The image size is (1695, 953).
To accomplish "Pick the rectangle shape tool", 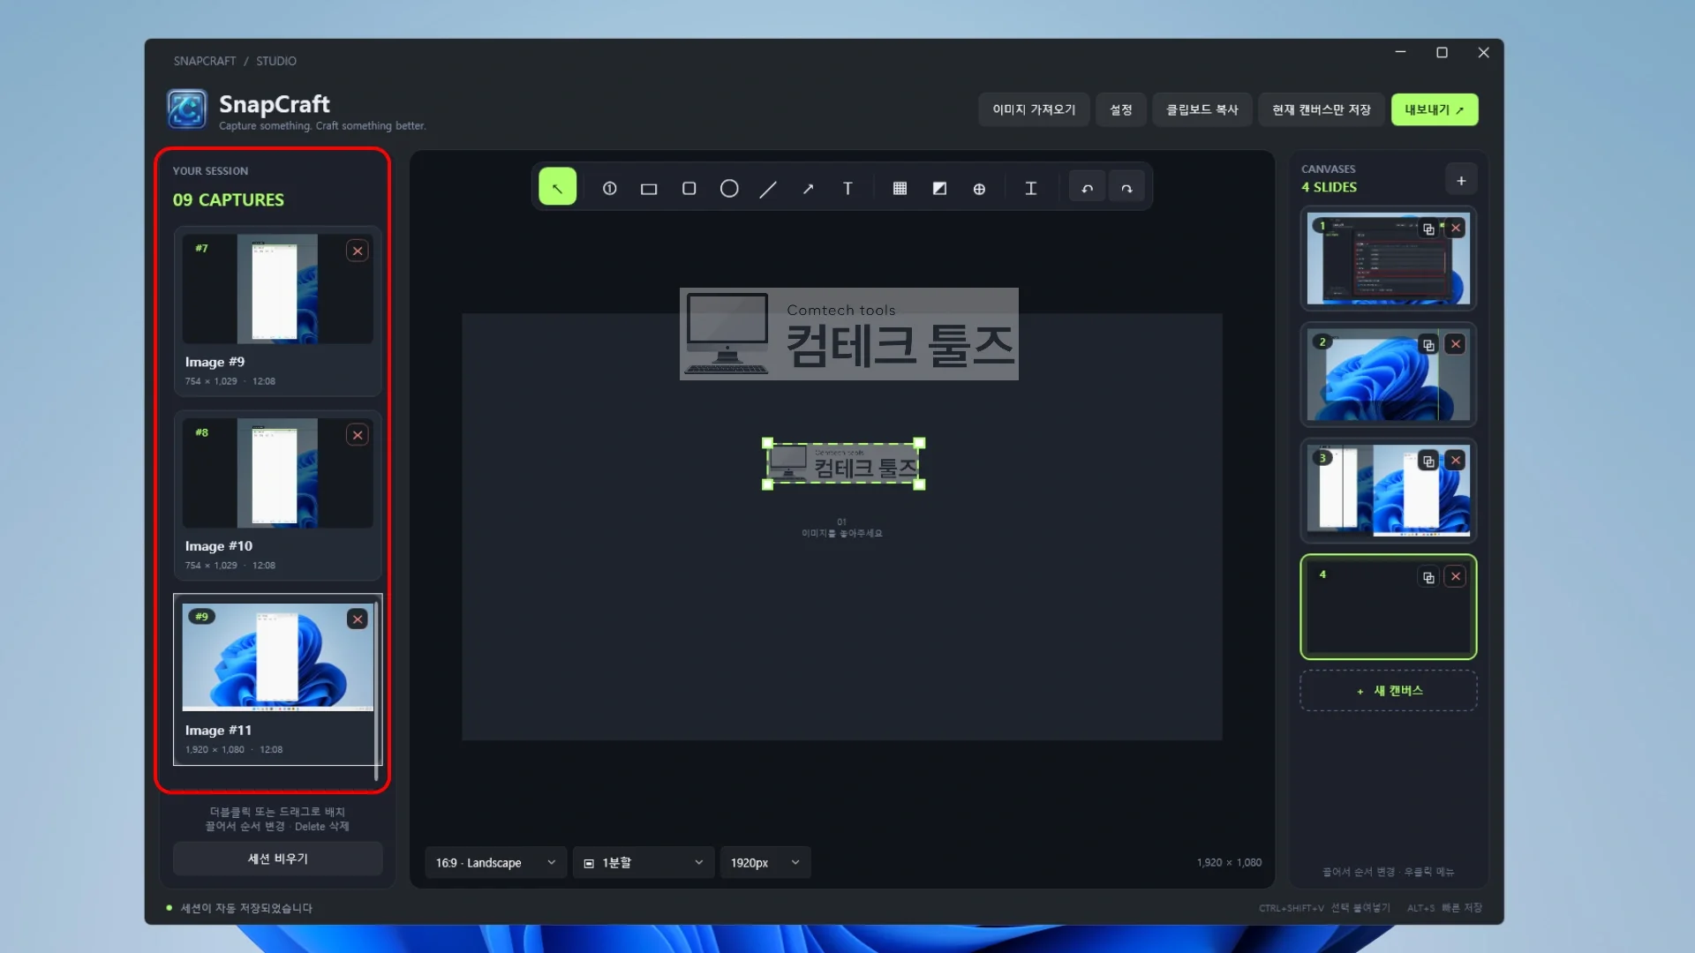I will [649, 188].
